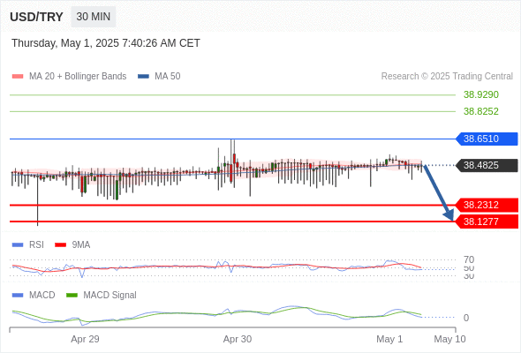
Task: Click the Research © 2025 Trading Central credit
Action: click(447, 77)
